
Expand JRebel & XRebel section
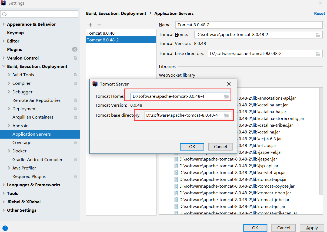tap(4, 202)
